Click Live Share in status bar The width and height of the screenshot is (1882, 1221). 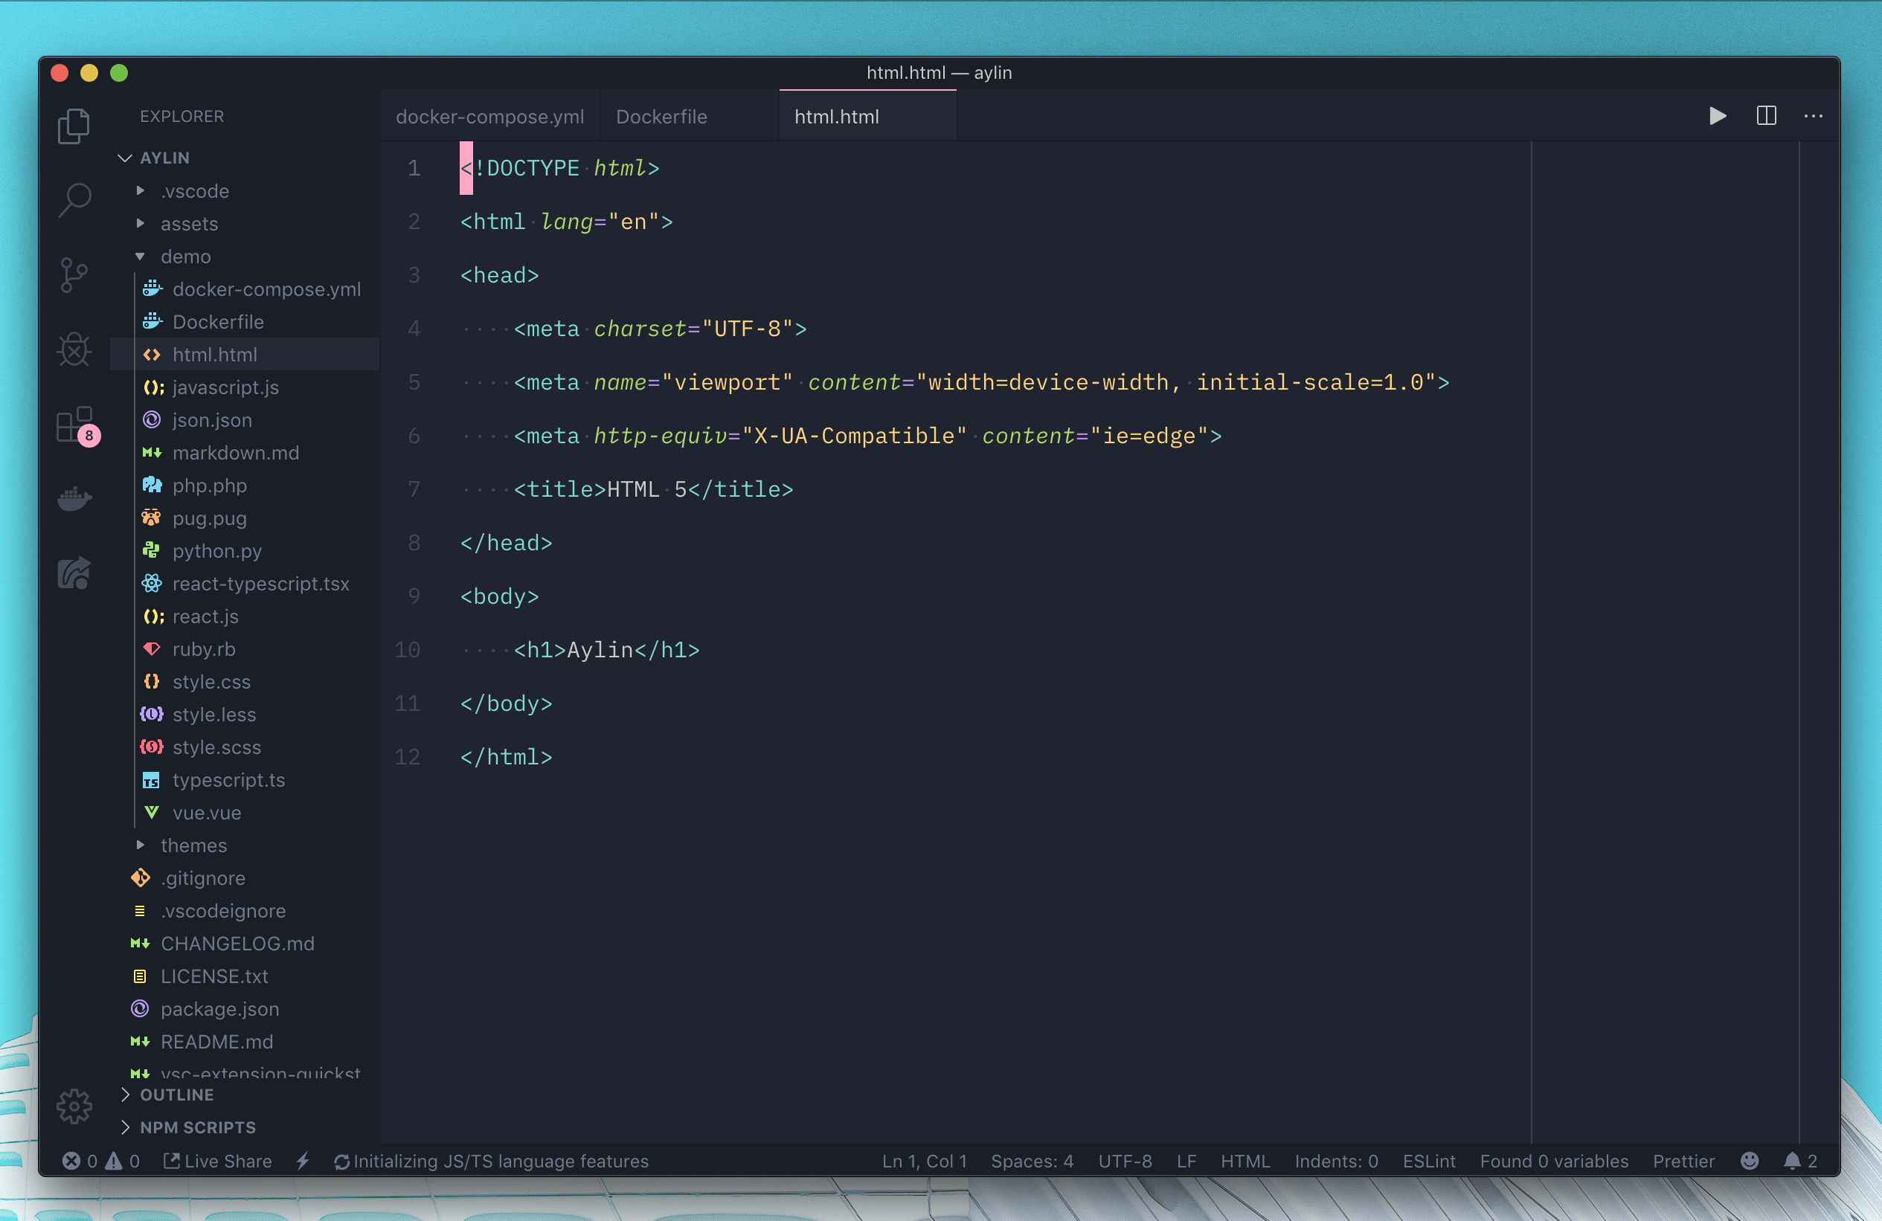(218, 1161)
